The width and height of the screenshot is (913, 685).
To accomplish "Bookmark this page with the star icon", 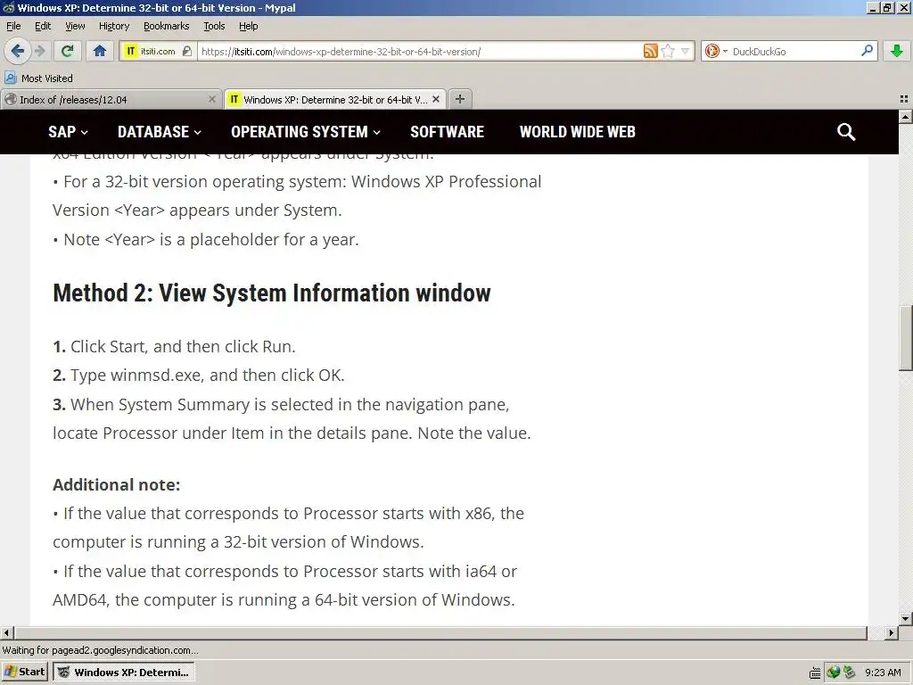I will 668,51.
